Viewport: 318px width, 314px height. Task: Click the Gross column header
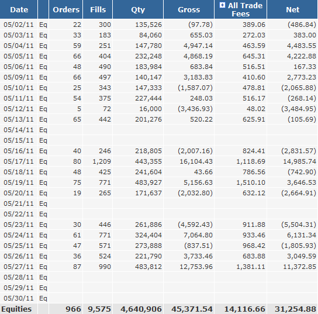pyautogui.click(x=189, y=9)
